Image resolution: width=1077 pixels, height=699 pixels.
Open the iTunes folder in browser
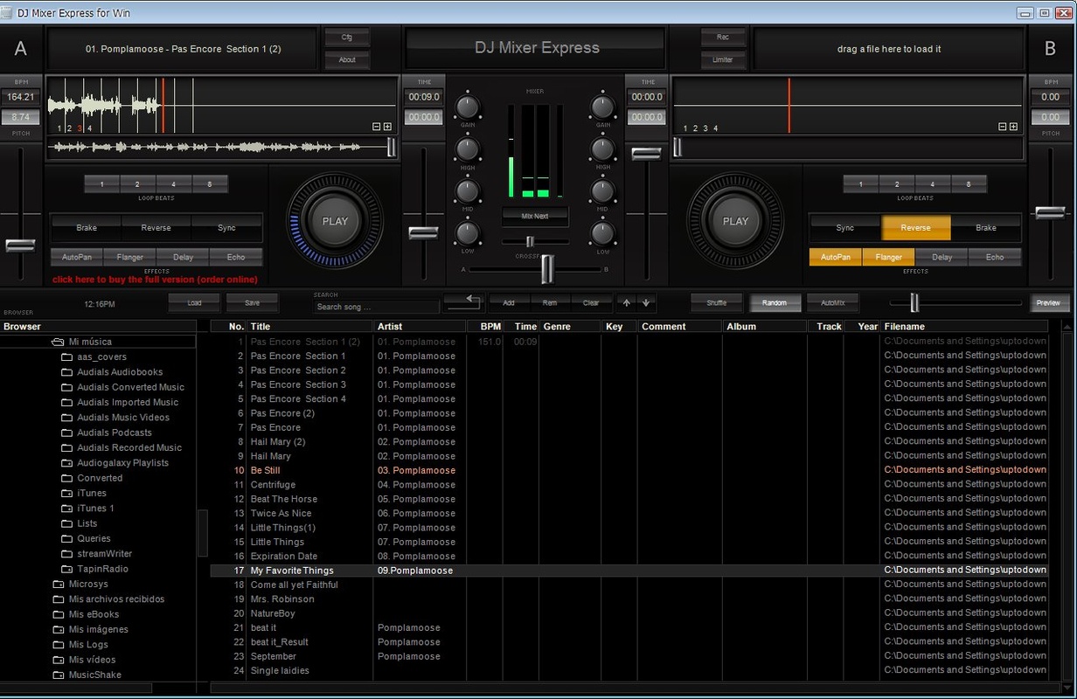[x=91, y=493]
